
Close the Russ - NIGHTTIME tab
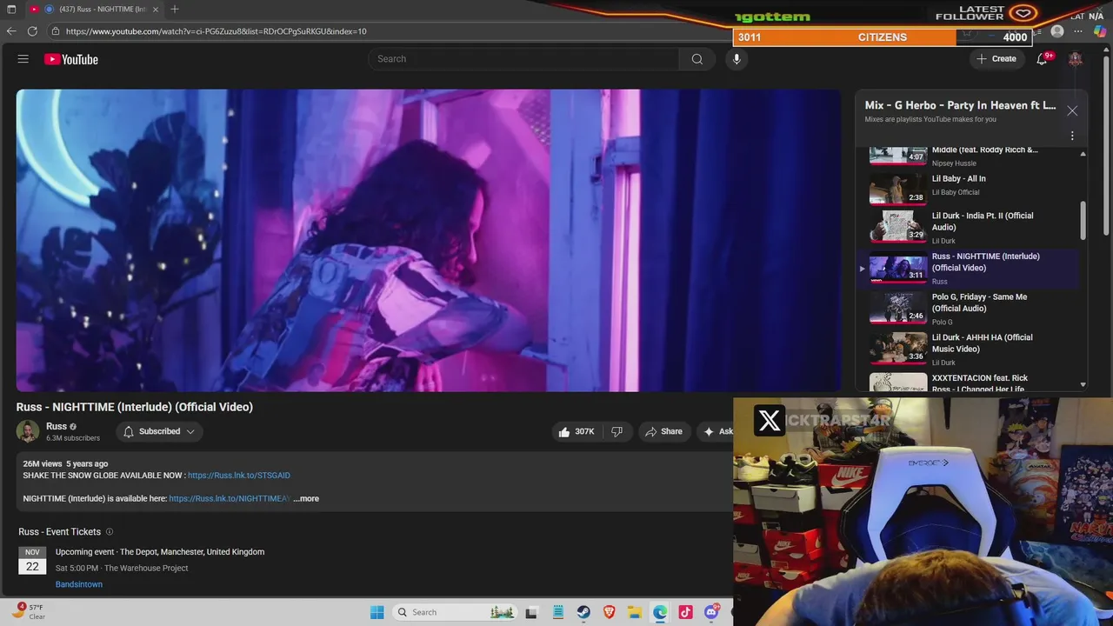[155, 10]
